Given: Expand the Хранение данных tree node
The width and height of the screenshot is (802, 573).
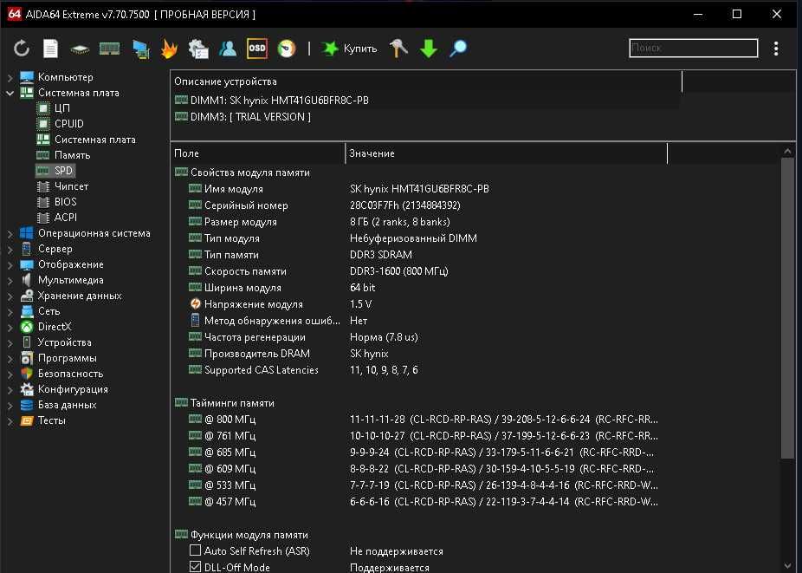Looking at the screenshot, I should (10, 296).
